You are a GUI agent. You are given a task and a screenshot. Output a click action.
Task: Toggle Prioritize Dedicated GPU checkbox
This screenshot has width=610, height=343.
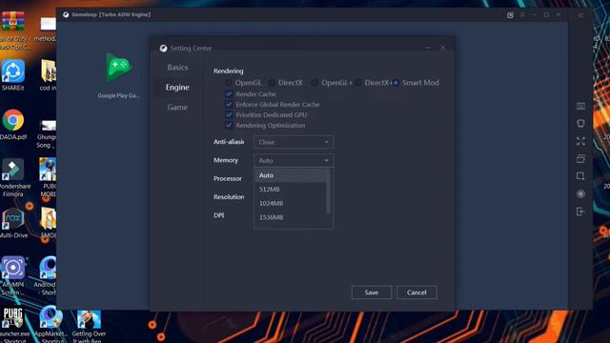tap(229, 114)
